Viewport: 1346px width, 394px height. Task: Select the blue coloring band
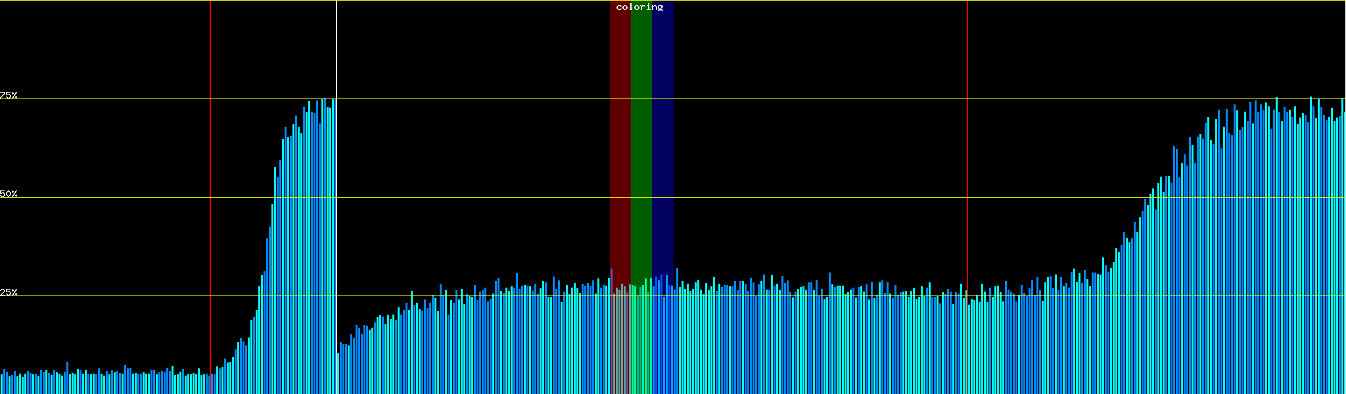[662, 131]
